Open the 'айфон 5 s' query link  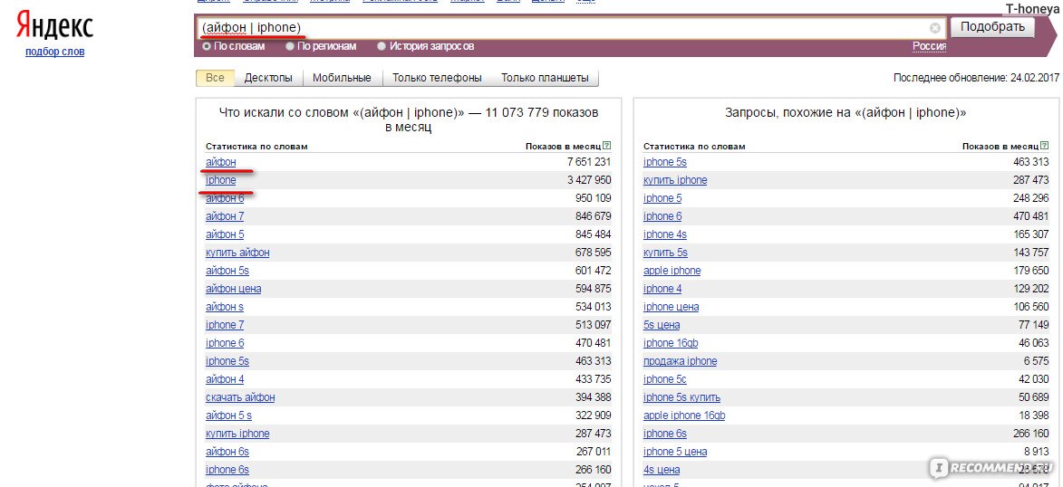click(228, 415)
